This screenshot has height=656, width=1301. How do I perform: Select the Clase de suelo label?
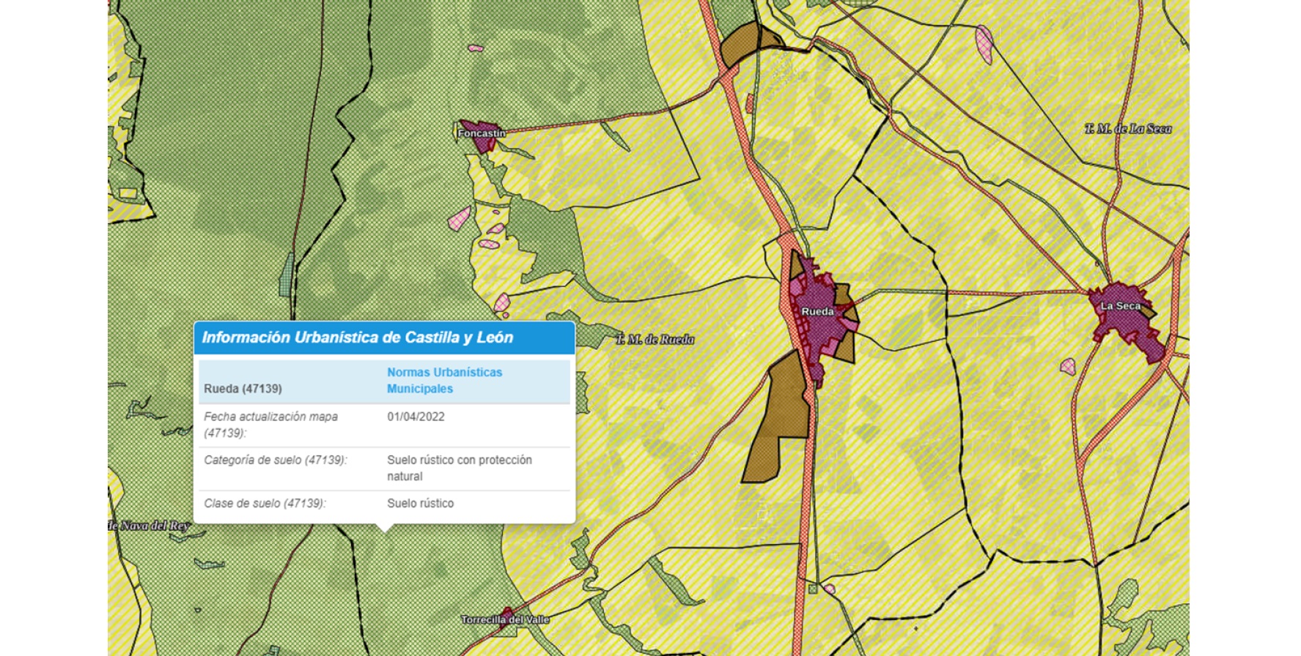pos(265,503)
